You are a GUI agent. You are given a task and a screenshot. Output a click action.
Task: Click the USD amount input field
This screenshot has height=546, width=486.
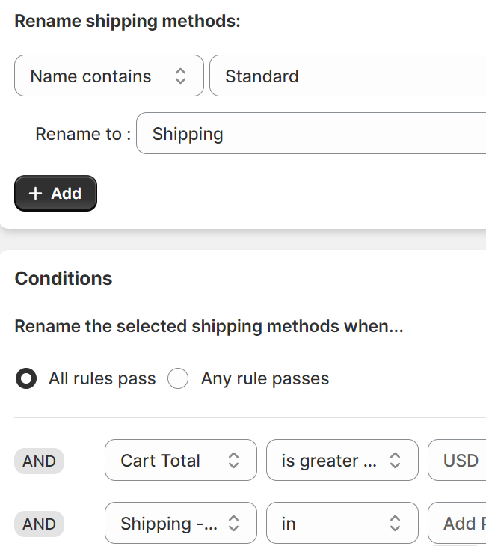click(458, 461)
